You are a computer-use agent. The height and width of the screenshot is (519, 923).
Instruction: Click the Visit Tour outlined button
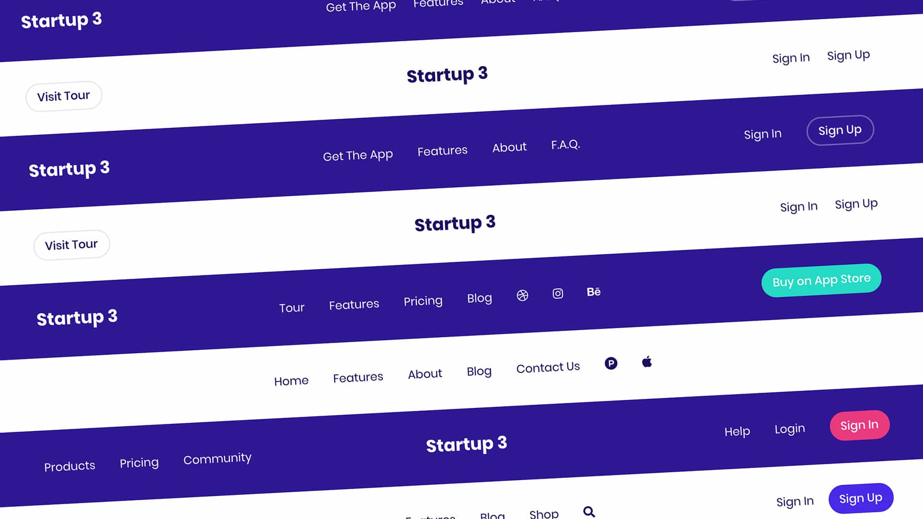click(x=63, y=95)
